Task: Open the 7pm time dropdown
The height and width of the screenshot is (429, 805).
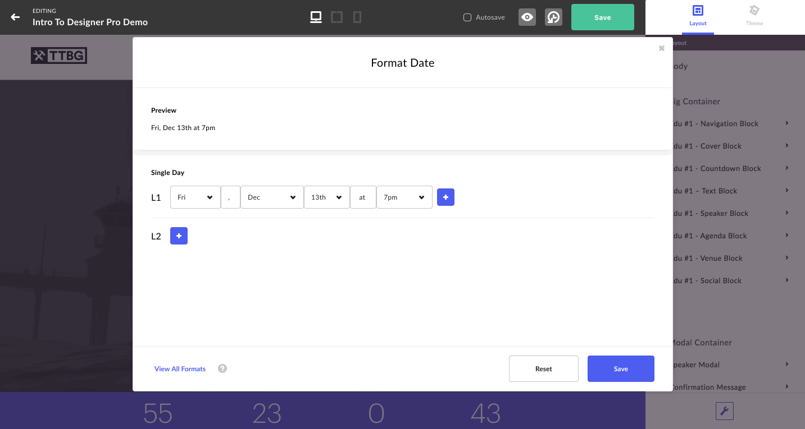Action: pyautogui.click(x=404, y=197)
